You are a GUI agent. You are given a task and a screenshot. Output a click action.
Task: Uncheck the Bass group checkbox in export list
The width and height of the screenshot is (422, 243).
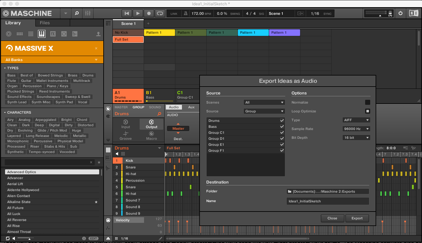(282, 127)
